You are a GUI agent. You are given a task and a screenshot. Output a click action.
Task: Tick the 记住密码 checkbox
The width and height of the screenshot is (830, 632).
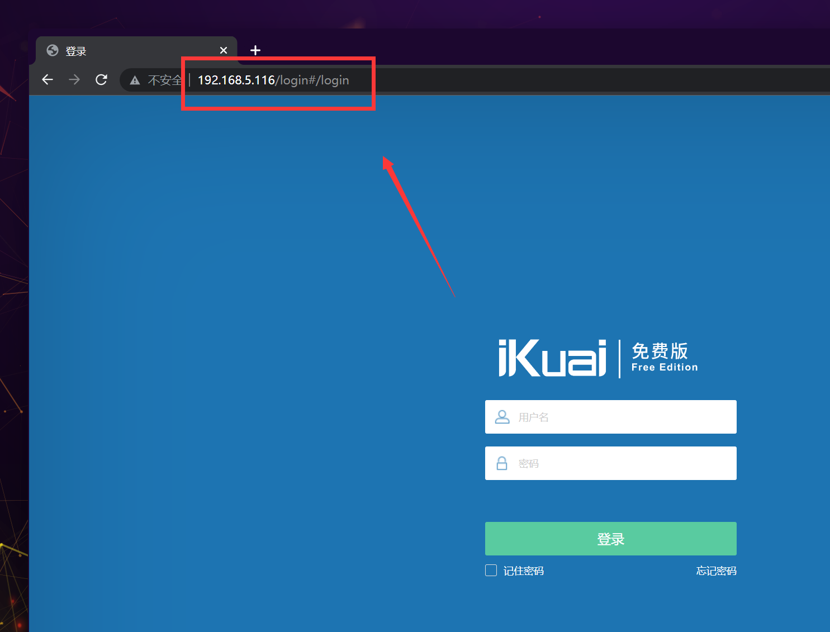tap(491, 570)
